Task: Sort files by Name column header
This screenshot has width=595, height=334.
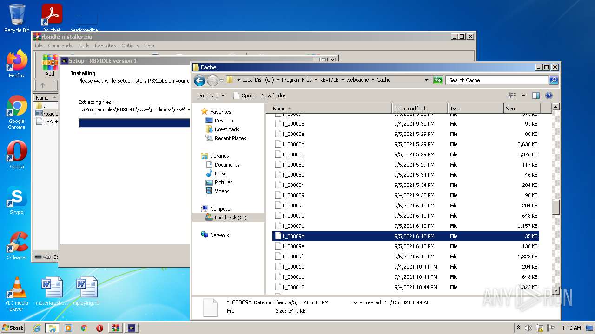Action: (329, 109)
